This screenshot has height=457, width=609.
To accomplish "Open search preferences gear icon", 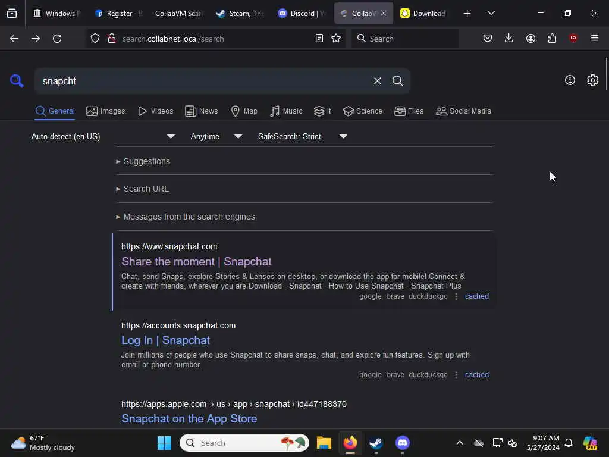I will point(593,80).
